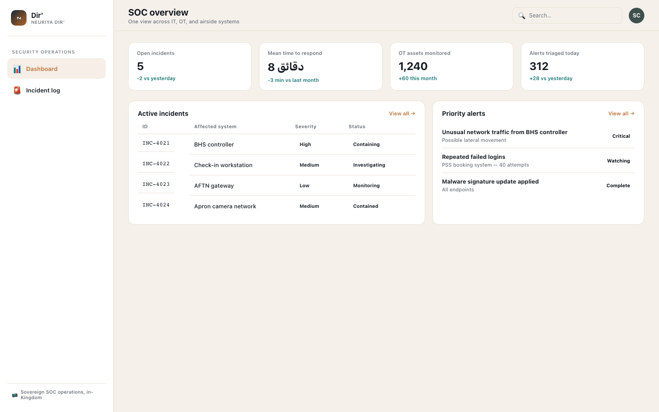
Task: Click the flag icon in sidebar footer
Action: 15,395
